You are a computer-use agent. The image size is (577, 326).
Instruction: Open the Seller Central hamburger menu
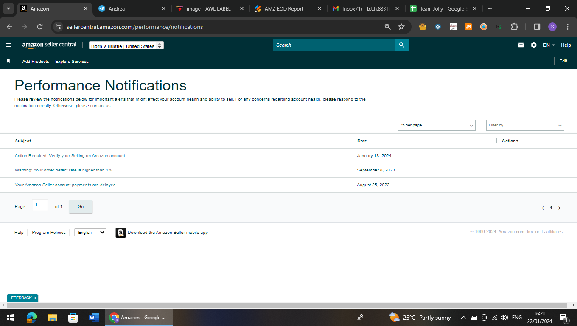tap(8, 45)
